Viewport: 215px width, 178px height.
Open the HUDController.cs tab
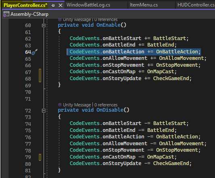tap(196, 5)
